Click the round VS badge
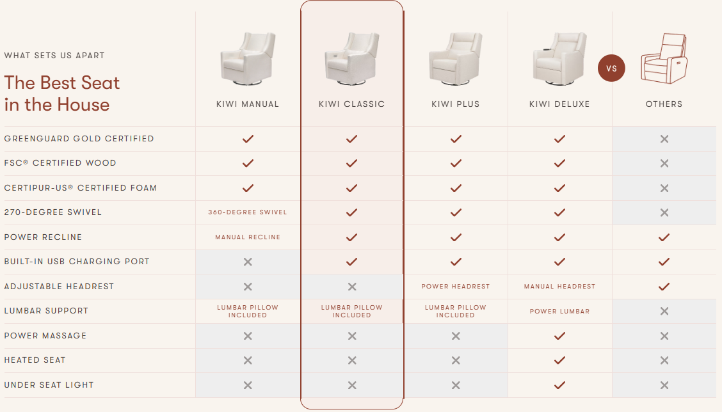722x412 pixels. point(611,68)
